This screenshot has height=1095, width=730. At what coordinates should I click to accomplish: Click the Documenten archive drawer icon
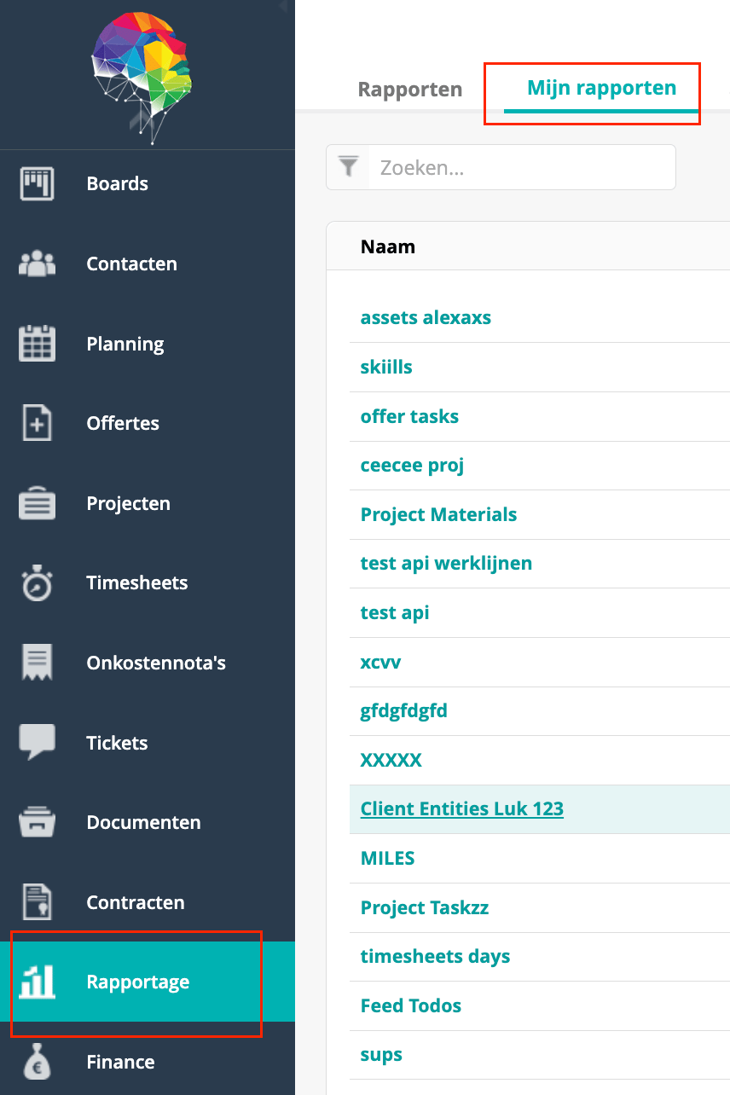coord(37,823)
